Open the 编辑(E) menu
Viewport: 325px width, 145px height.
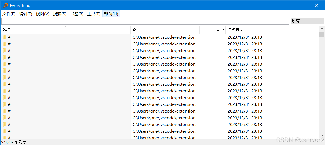click(x=26, y=14)
